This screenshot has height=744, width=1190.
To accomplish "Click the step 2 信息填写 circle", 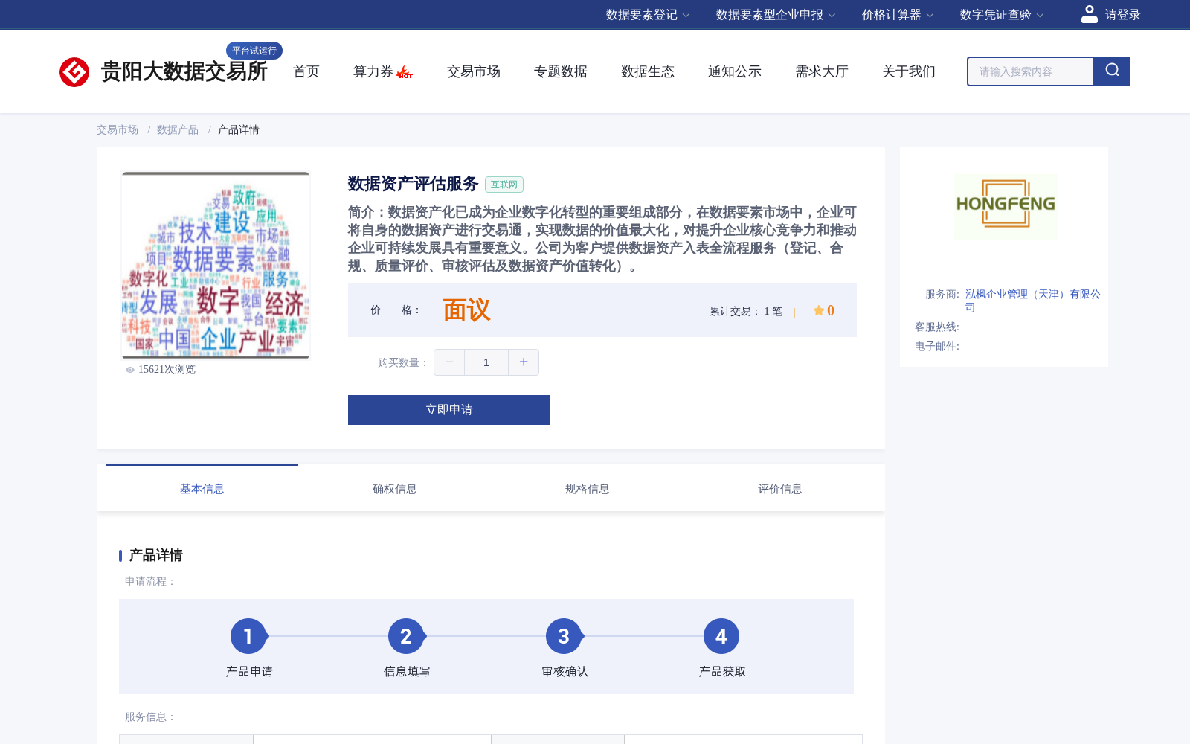I will (x=406, y=636).
